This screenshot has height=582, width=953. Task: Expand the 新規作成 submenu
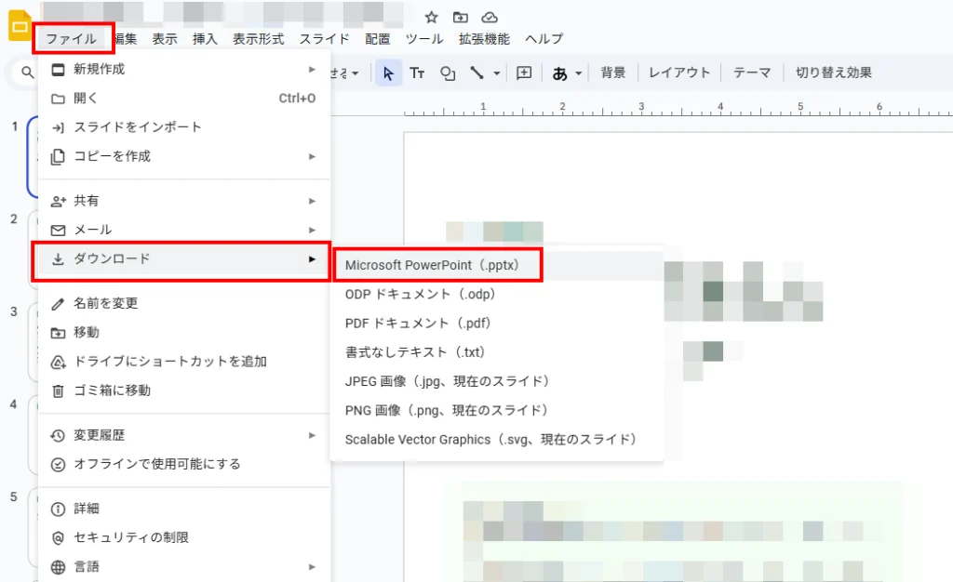pyautogui.click(x=183, y=69)
